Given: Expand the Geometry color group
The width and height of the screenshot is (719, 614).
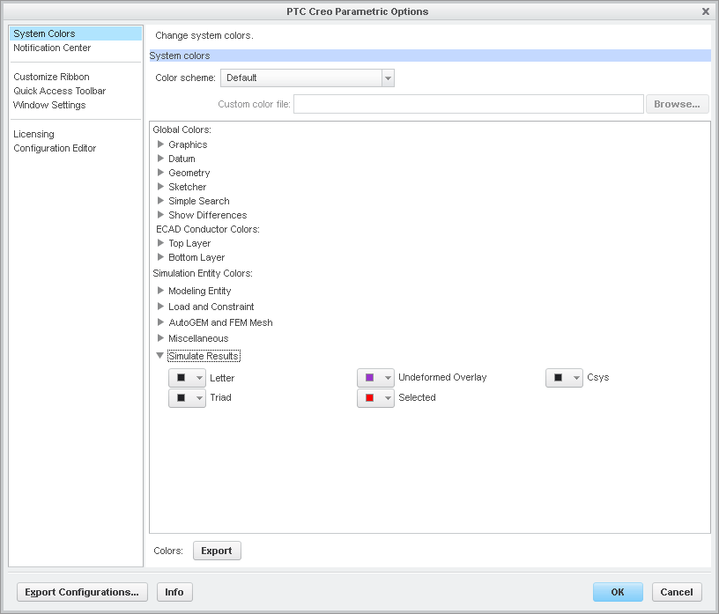Looking at the screenshot, I should click(160, 173).
